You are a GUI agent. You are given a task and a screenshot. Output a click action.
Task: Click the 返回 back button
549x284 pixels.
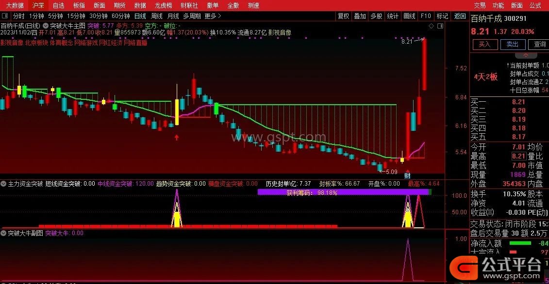point(459,16)
